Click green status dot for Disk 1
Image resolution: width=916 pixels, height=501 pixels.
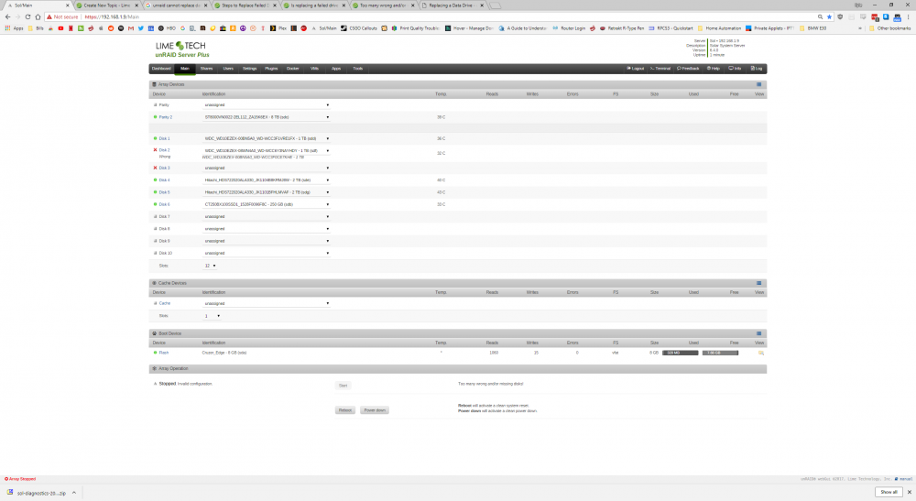click(155, 138)
